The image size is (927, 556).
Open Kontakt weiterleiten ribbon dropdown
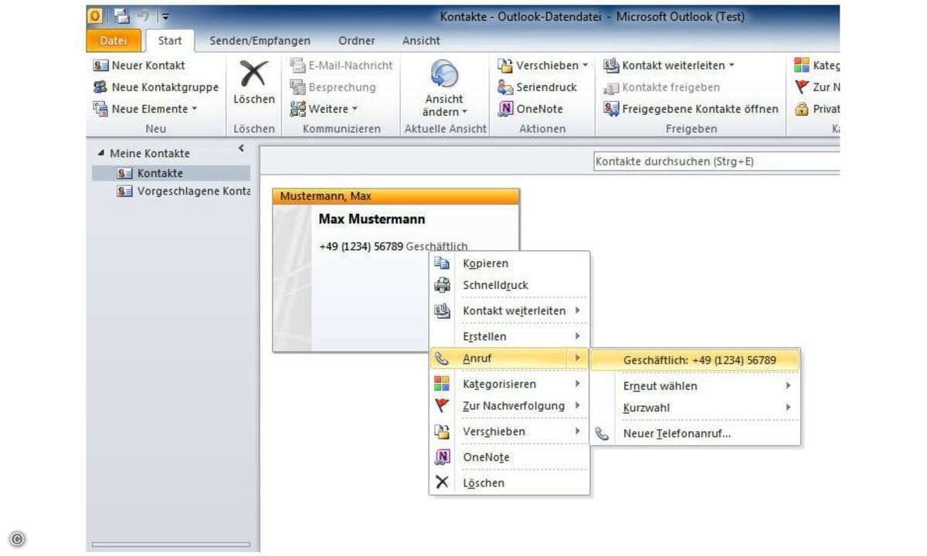coord(669,66)
